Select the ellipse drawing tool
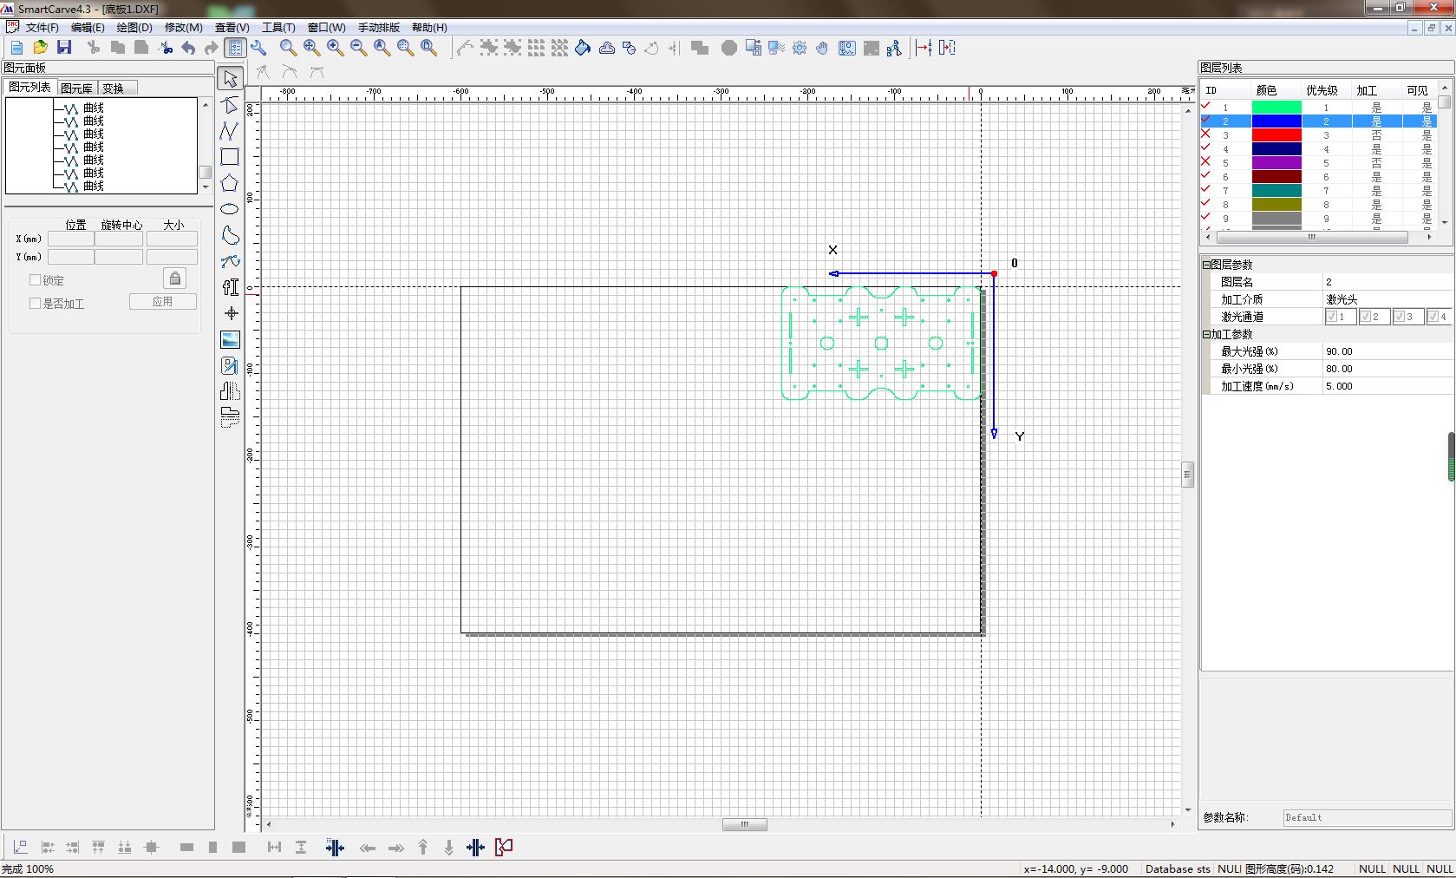Viewport: 1456px width, 878px height. [230, 209]
